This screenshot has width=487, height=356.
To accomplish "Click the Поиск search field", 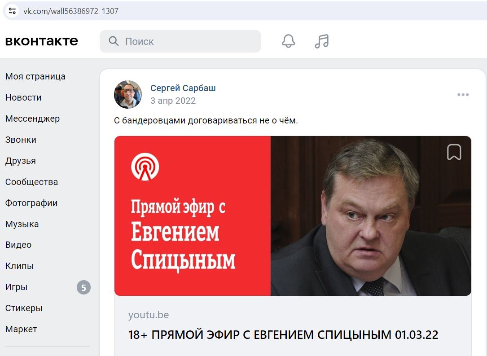I will [180, 41].
